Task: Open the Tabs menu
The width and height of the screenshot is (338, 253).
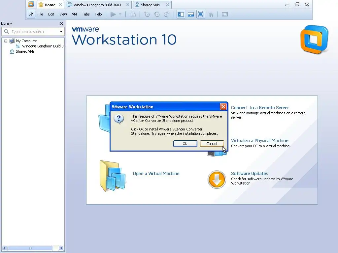Action: (x=85, y=14)
